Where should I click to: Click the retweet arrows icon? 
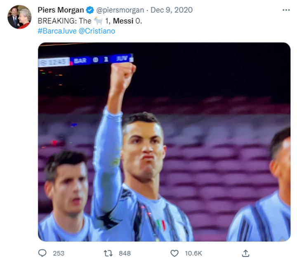coord(108,253)
